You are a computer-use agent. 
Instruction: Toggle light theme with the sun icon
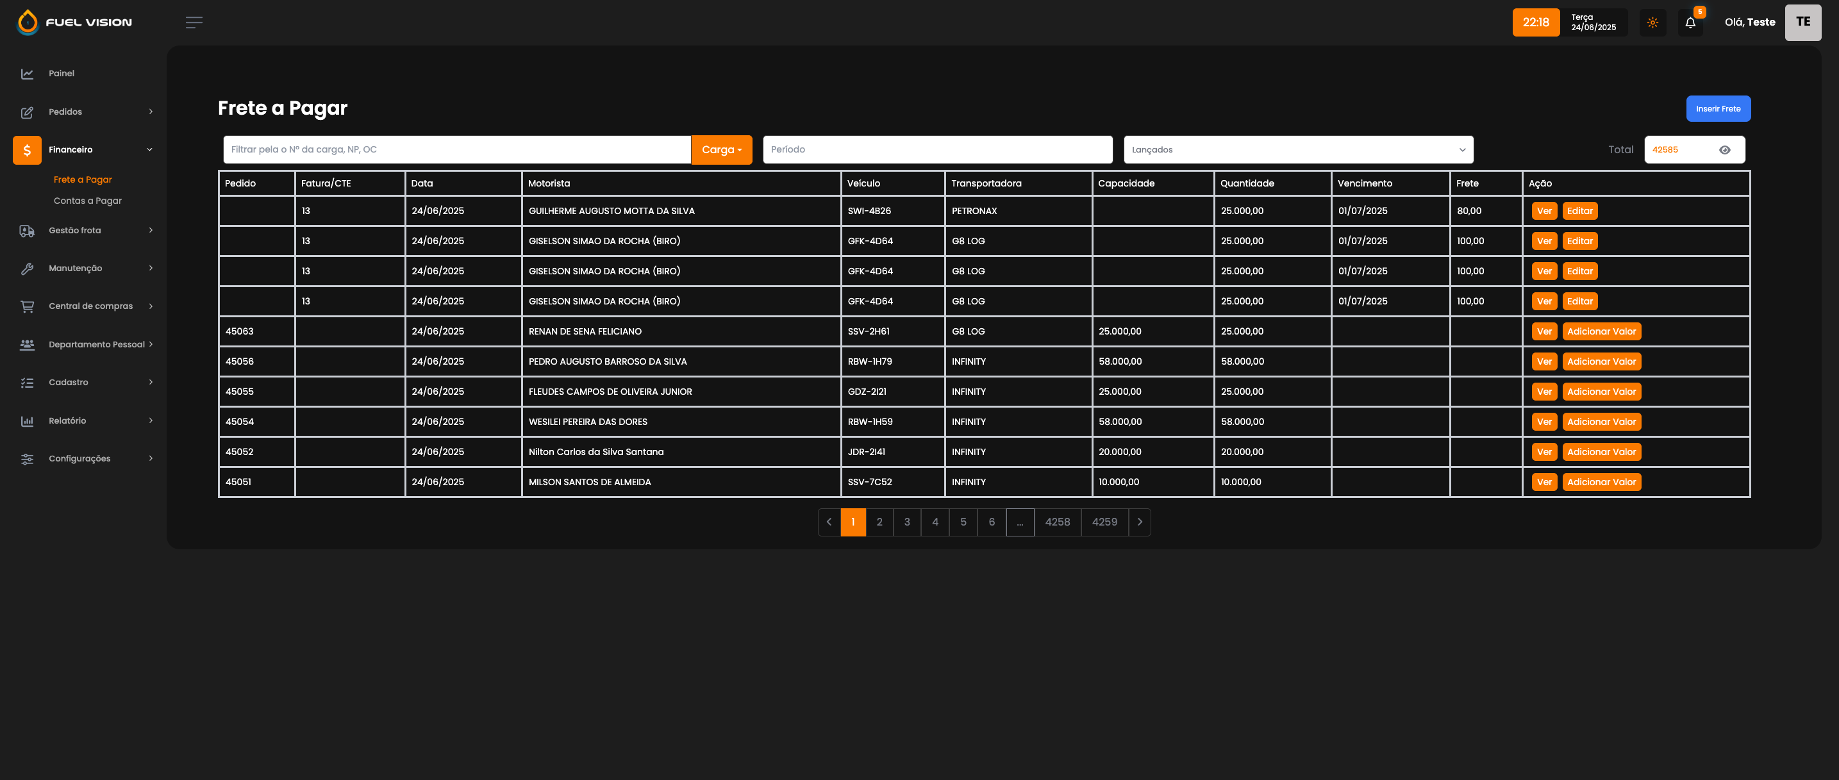pyautogui.click(x=1652, y=23)
